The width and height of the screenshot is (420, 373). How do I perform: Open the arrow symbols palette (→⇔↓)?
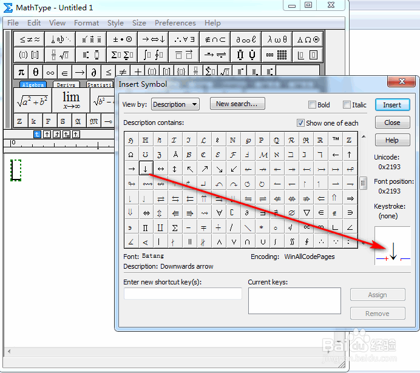coord(153,39)
